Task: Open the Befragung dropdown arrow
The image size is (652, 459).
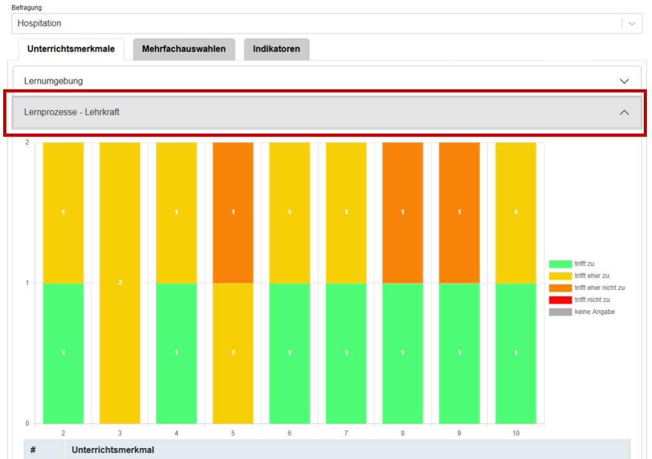Action: (x=632, y=24)
